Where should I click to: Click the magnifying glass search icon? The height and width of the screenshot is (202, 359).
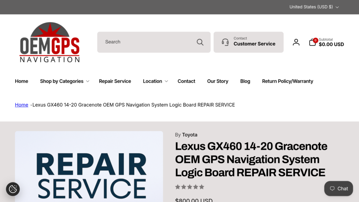coord(200,42)
